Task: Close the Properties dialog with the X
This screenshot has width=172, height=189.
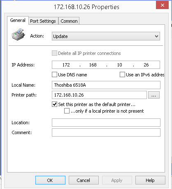Action: click(x=162, y=5)
